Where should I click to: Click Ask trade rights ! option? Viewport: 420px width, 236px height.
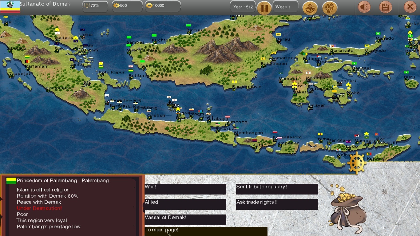coord(277,204)
